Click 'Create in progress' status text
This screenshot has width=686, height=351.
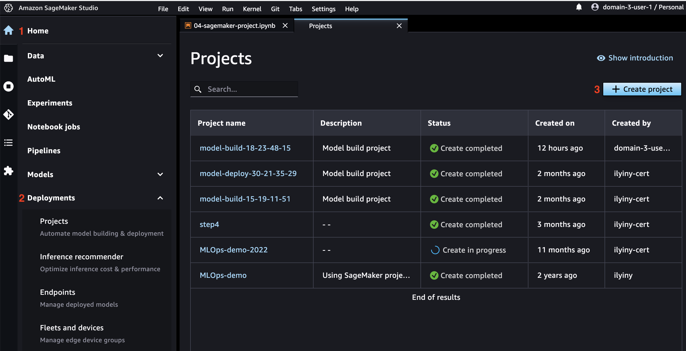tap(474, 250)
